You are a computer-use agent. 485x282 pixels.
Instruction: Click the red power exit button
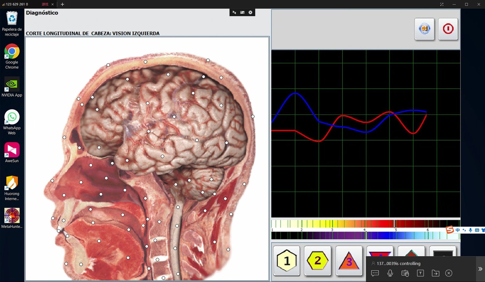pos(448,29)
